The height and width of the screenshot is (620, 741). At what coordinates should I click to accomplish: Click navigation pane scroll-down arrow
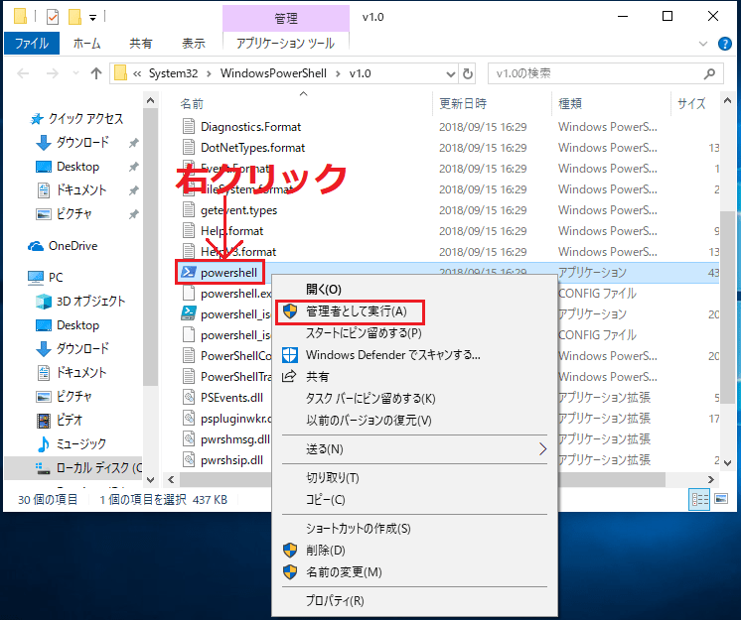(x=150, y=480)
